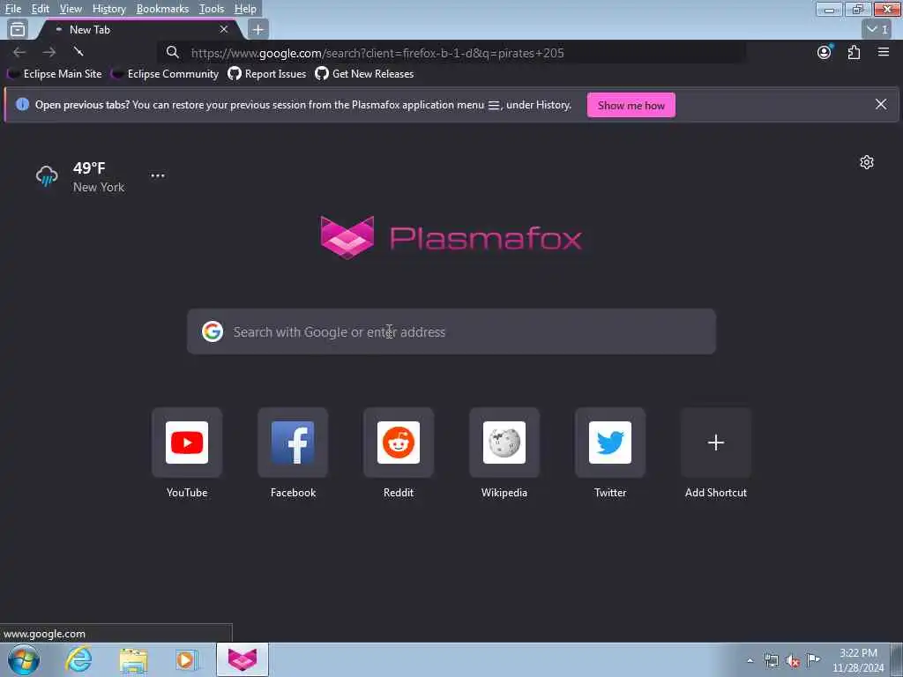Show hidden tray icons arrow
The image size is (903, 677).
coord(750,660)
